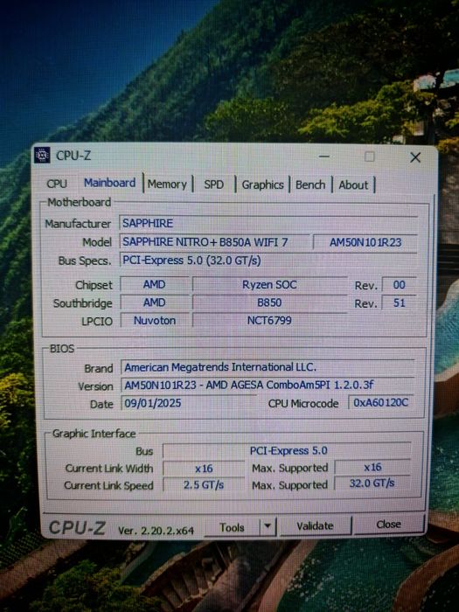
Task: Click the Validate button
Action: point(316,525)
